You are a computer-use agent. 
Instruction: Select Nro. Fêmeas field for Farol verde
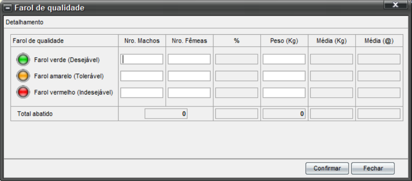[189, 59]
